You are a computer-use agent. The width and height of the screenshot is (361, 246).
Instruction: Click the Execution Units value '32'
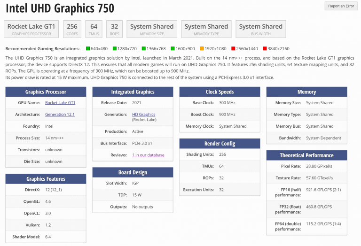pyautogui.click(x=221, y=190)
